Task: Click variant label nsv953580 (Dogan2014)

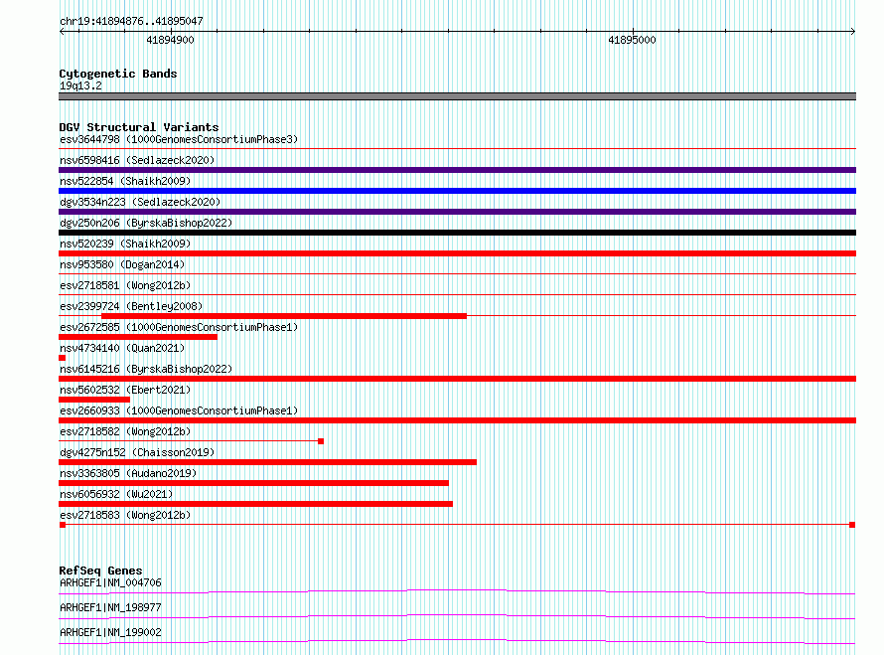Action: (122, 264)
